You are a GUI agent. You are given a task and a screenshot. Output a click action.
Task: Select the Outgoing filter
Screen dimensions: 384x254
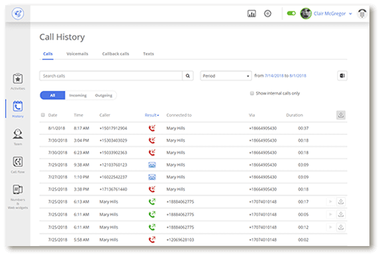click(103, 96)
